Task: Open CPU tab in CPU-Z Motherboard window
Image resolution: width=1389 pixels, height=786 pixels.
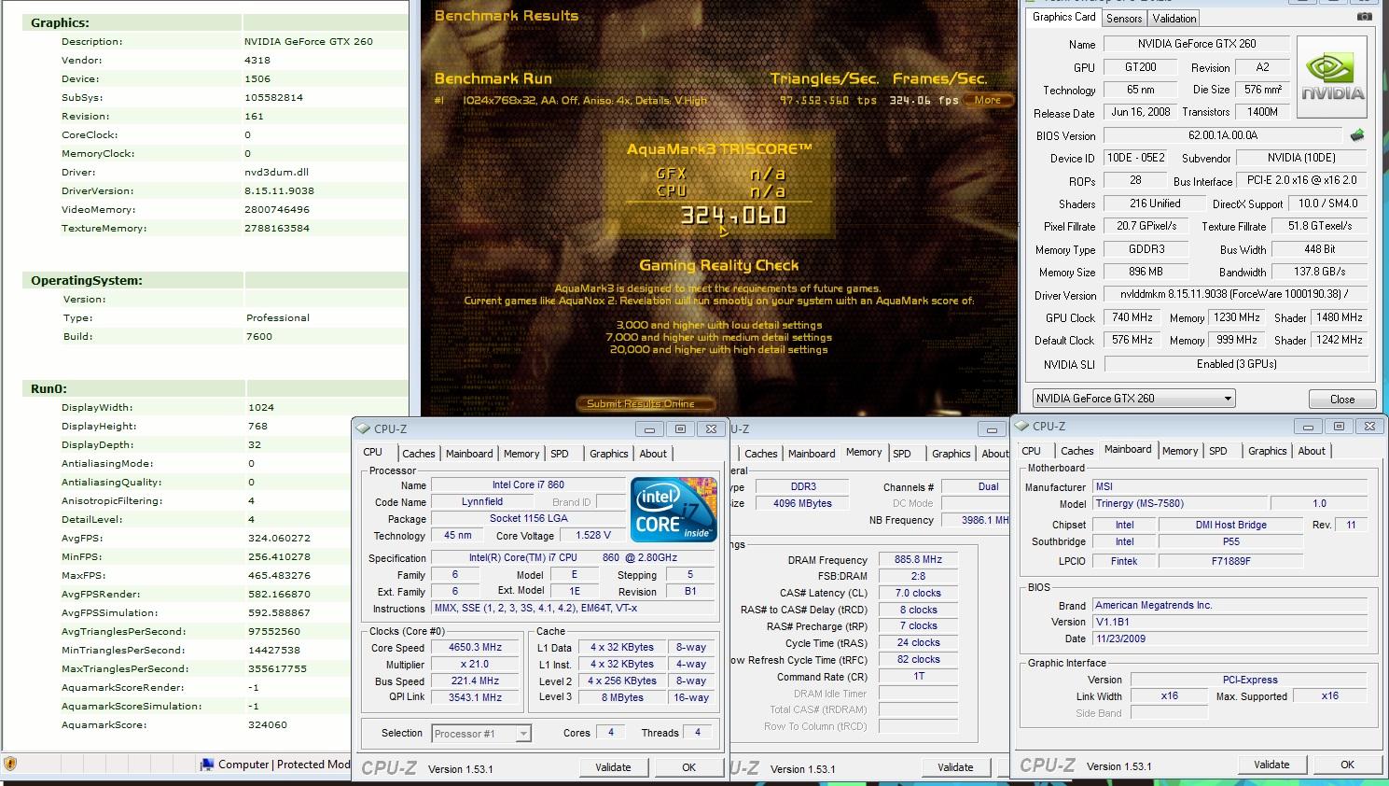Action: pyautogui.click(x=1031, y=451)
